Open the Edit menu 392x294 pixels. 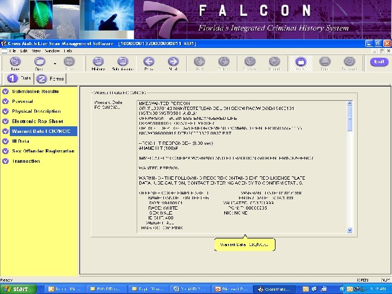24,51
